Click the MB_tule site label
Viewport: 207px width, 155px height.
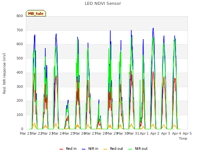point(36,14)
